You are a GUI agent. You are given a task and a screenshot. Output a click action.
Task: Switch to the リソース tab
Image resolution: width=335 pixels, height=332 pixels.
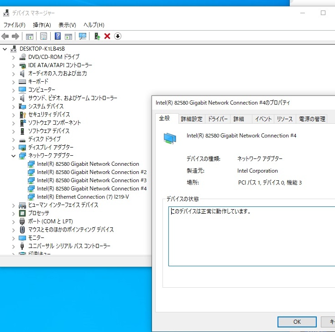click(285, 119)
